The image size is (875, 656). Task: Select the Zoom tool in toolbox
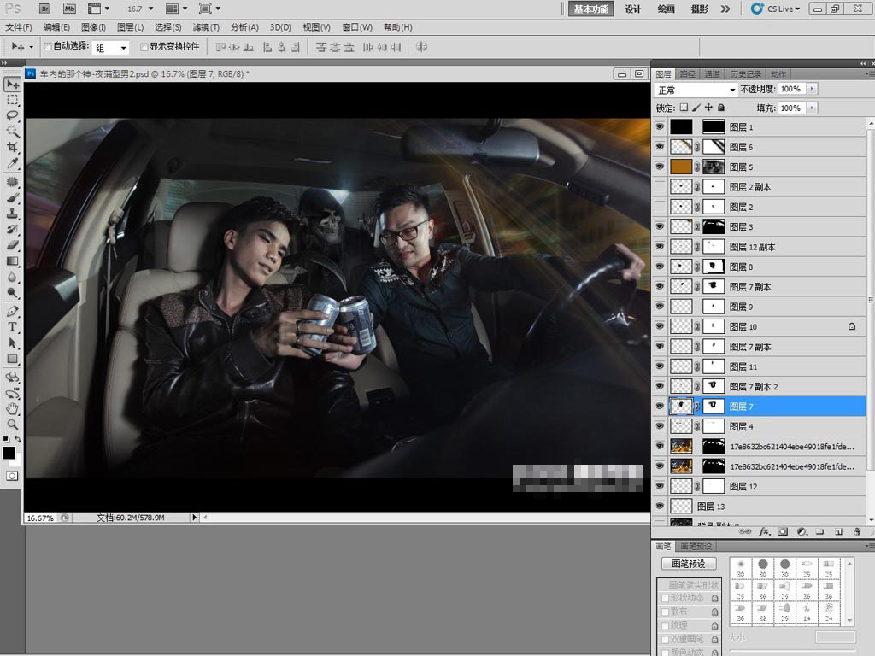coord(12,425)
